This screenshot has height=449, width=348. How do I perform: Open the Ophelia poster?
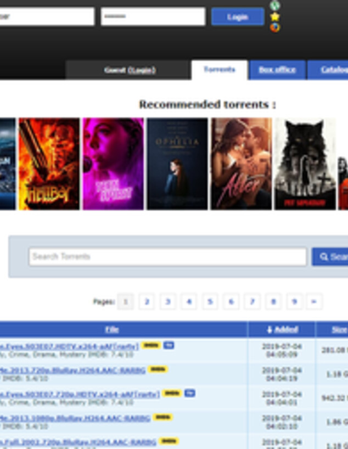[x=177, y=164]
